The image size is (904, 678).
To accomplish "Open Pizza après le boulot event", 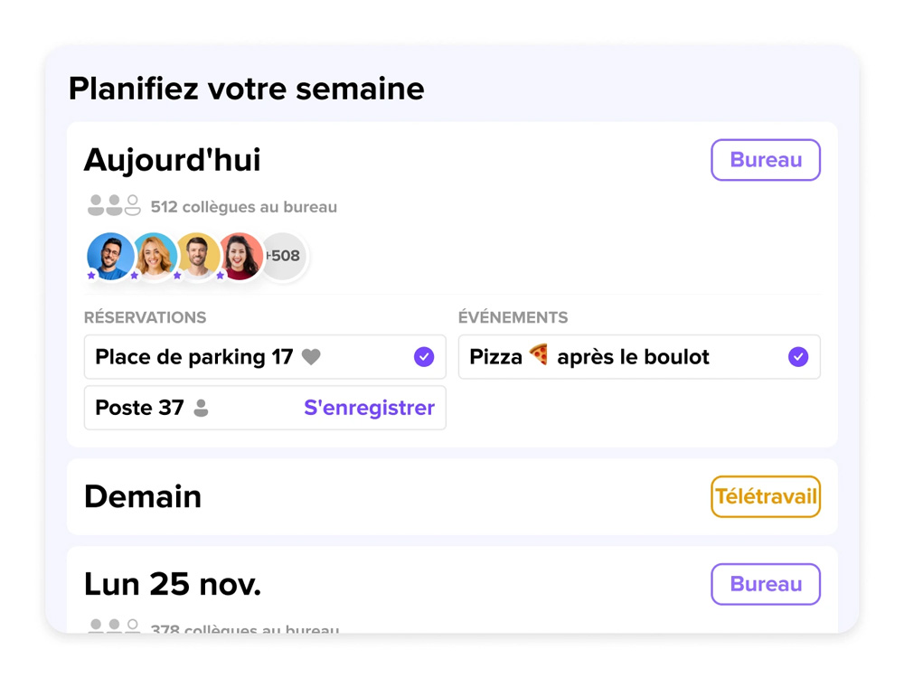I will click(639, 357).
